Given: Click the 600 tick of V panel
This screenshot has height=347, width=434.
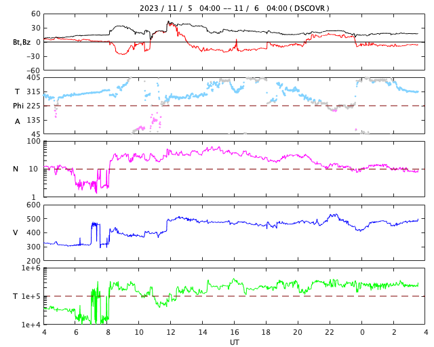Looking at the screenshot, I should (x=33, y=205).
